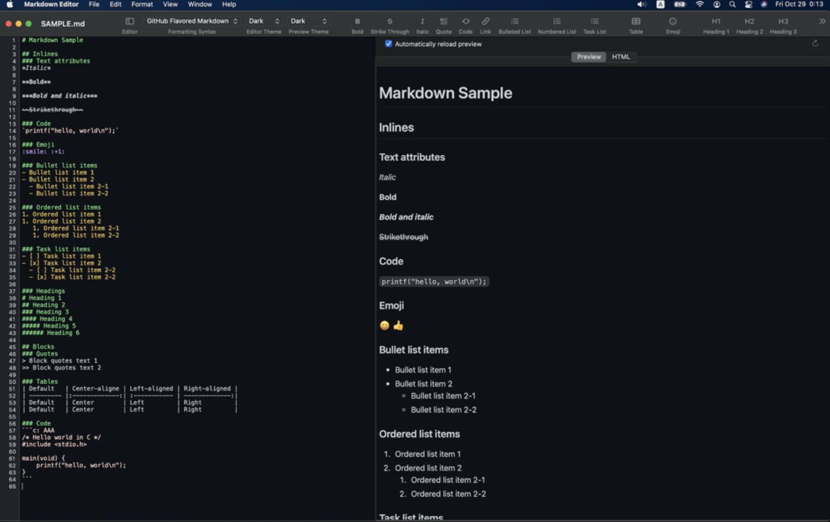This screenshot has width=830, height=522.
Task: Insert a Table
Action: point(636,22)
